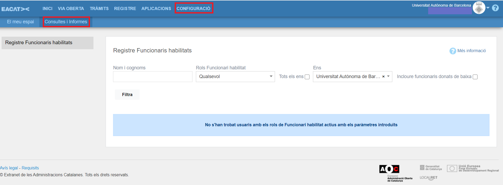This screenshot has height=185, width=503.
Task: Open the Avís legal link
Action: 9,168
